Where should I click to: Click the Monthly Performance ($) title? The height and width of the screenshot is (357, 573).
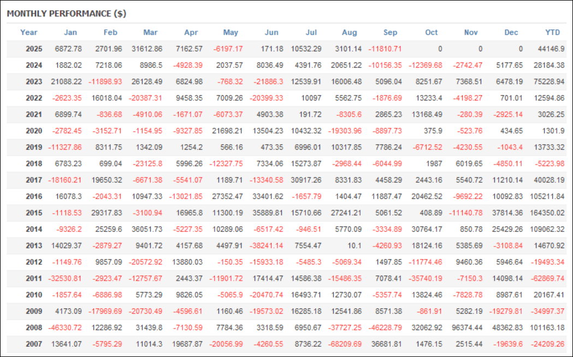[67, 14]
